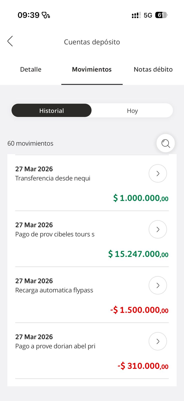This screenshot has width=184, height=401.
Task: Tap the battery indicator in status bar
Action: click(161, 15)
